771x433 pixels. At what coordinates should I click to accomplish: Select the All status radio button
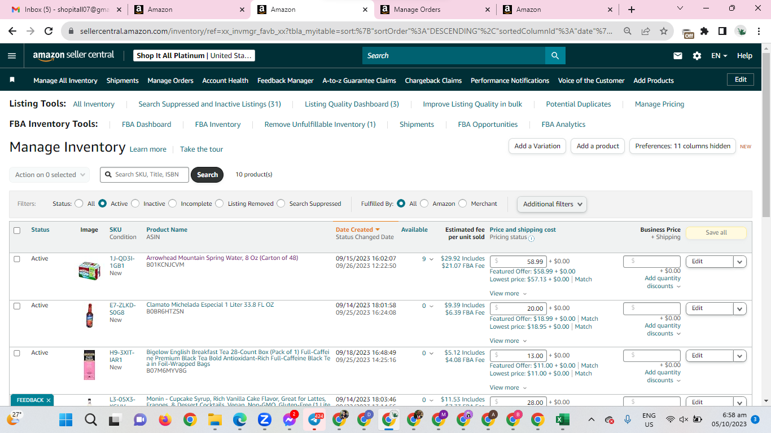coord(79,204)
